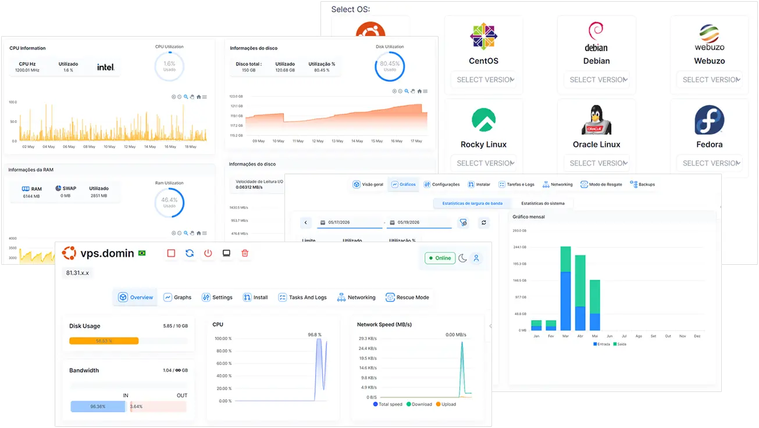Click zoom in icon on disk chart toolbar
759x428 pixels.
(394, 91)
